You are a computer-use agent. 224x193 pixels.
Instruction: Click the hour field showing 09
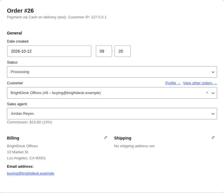(104, 51)
